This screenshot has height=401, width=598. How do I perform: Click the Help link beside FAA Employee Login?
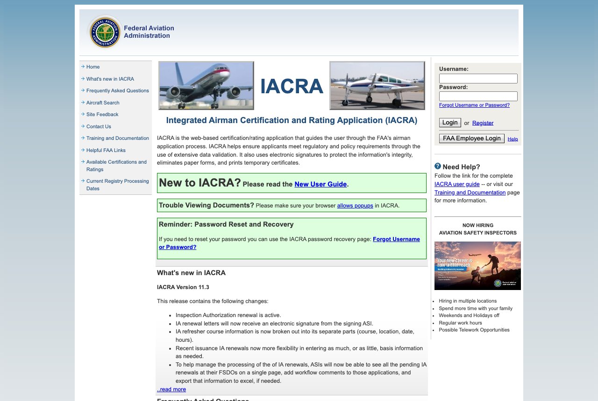click(x=513, y=138)
